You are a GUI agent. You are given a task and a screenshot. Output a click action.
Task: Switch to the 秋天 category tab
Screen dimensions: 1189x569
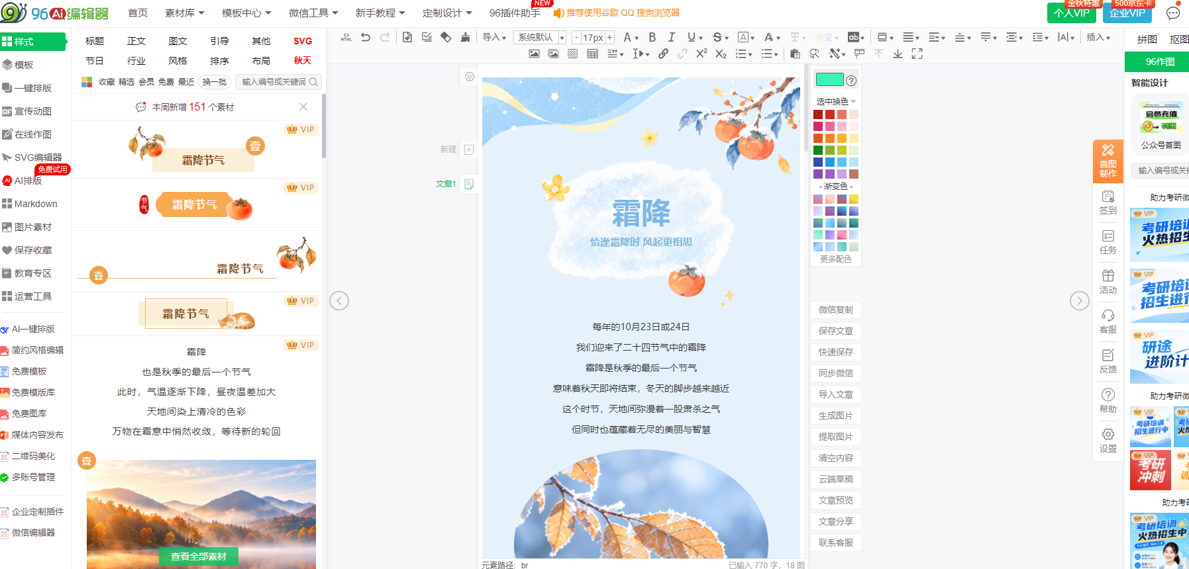pyautogui.click(x=303, y=60)
